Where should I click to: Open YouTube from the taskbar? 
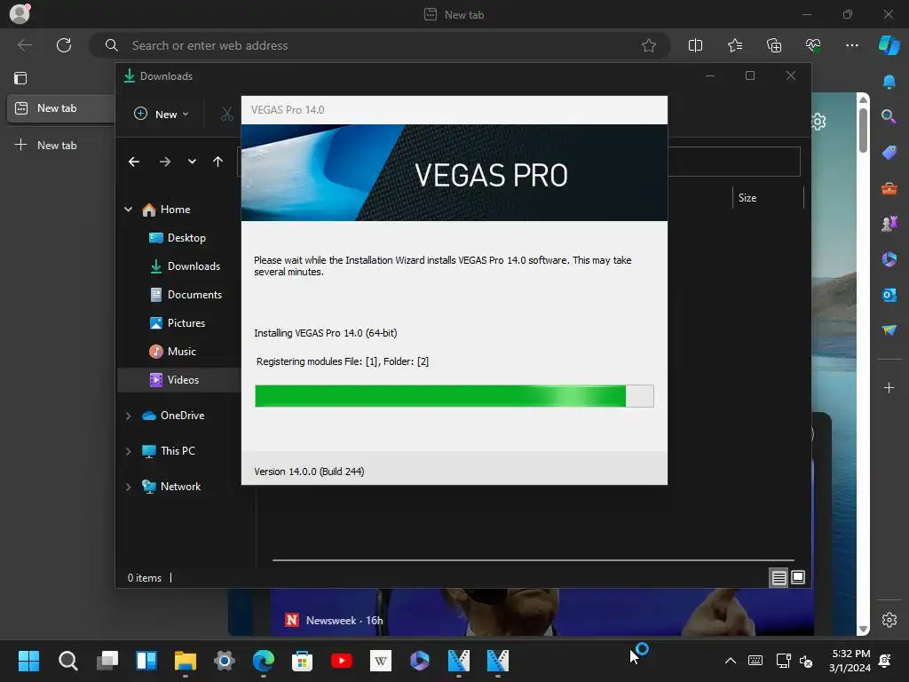coord(342,661)
